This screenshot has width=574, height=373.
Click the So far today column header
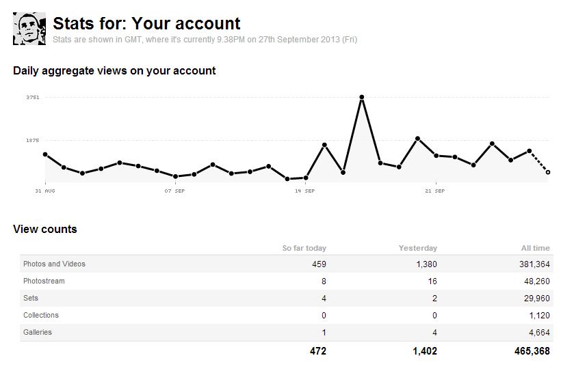[304, 248]
